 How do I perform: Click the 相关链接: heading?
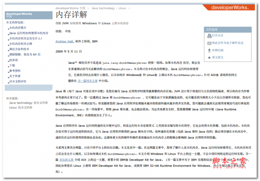(13, 98)
